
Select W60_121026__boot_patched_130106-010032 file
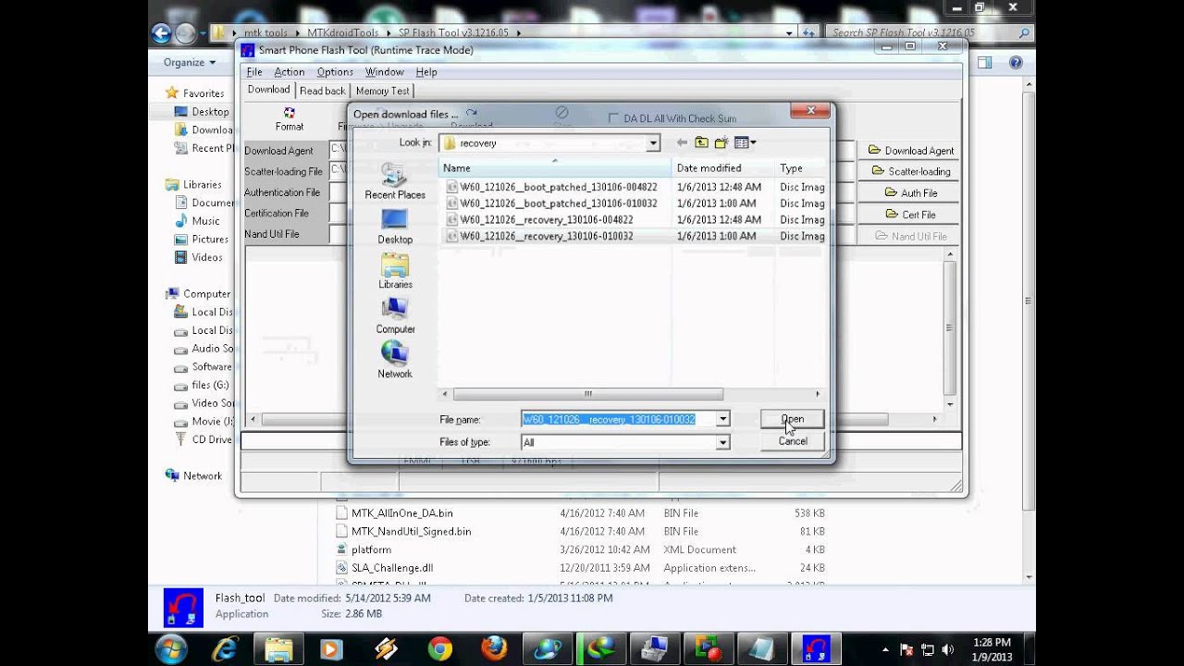[551, 203]
